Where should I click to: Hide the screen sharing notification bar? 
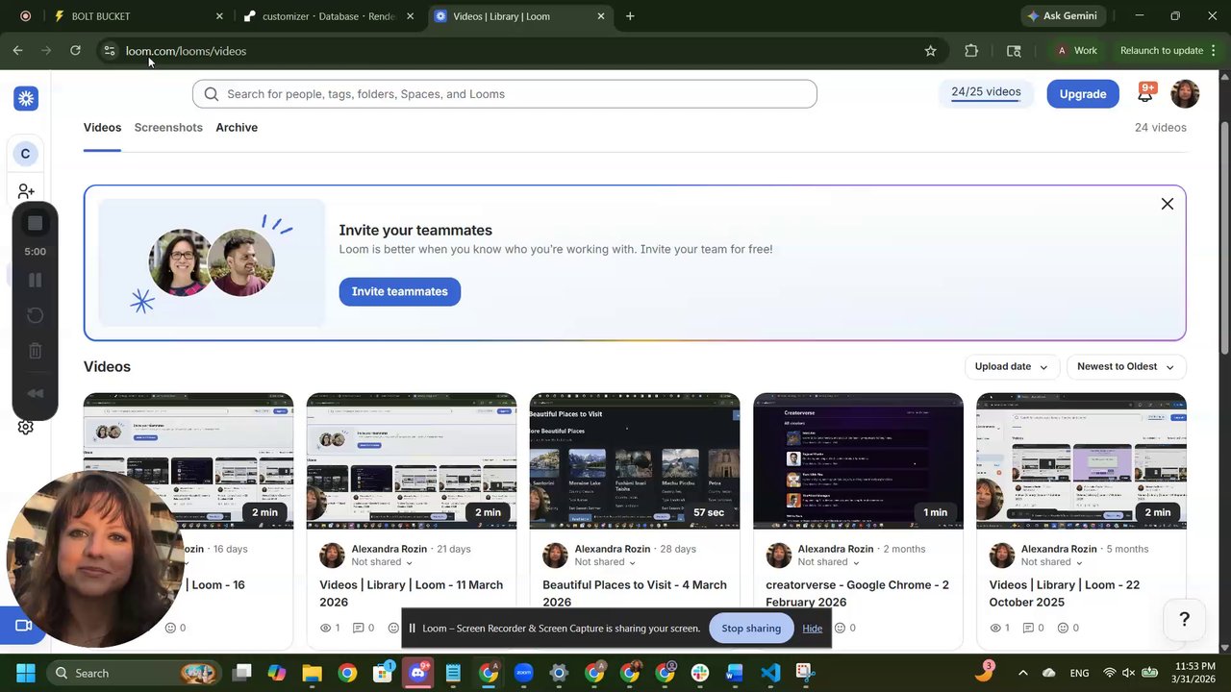pyautogui.click(x=813, y=629)
